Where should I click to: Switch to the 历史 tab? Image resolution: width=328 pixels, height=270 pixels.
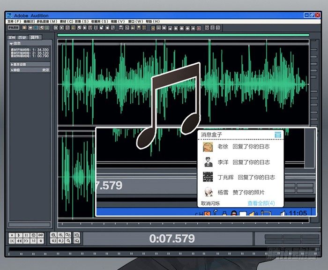[23, 37]
